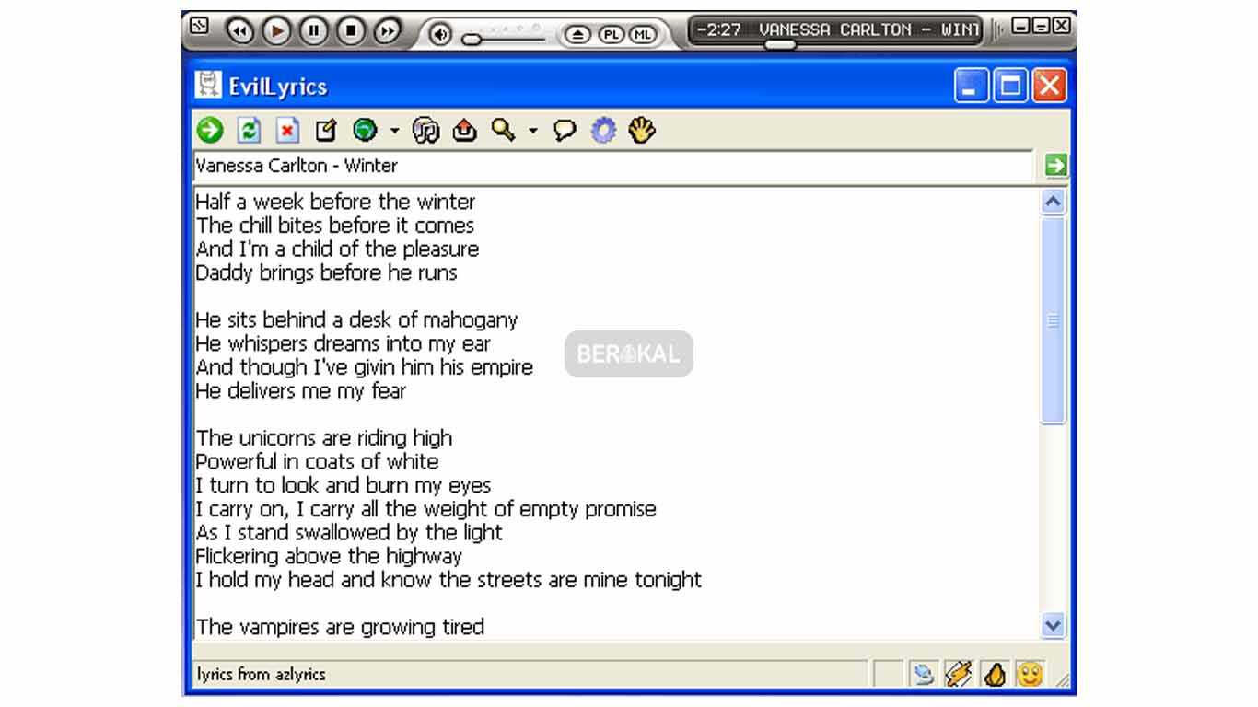This screenshot has height=707, width=1258.
Task: Click the speech bubble icon
Action: (x=565, y=131)
